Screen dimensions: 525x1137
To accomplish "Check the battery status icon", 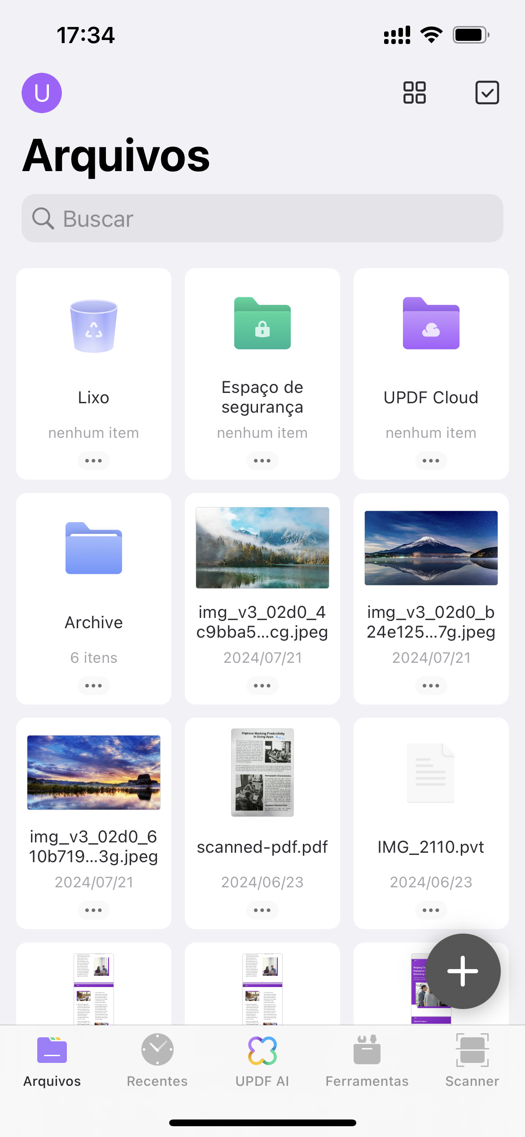I will click(x=471, y=35).
